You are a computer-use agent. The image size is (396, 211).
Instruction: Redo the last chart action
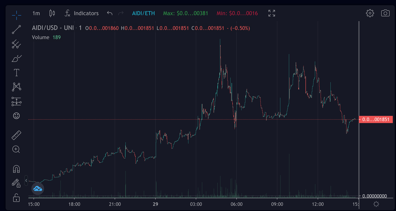pyautogui.click(x=121, y=13)
